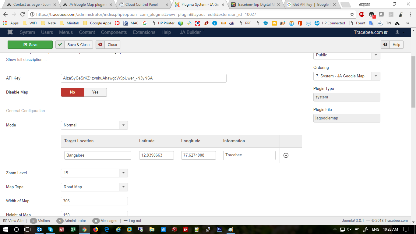
Task: Click the browser address bar
Action: (192, 14)
